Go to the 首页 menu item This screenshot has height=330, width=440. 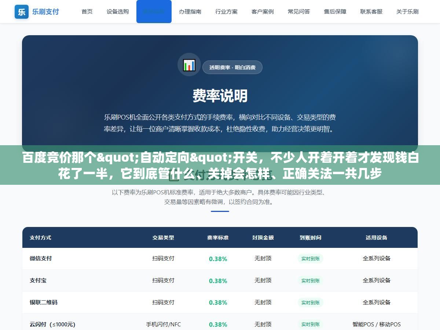pos(87,11)
